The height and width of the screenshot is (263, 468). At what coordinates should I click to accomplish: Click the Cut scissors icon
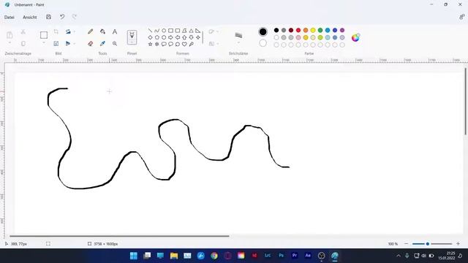[x=23, y=31]
